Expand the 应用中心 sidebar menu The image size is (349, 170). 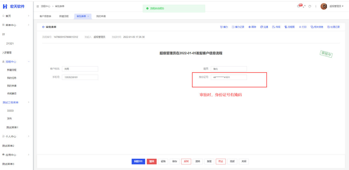pos(29,155)
